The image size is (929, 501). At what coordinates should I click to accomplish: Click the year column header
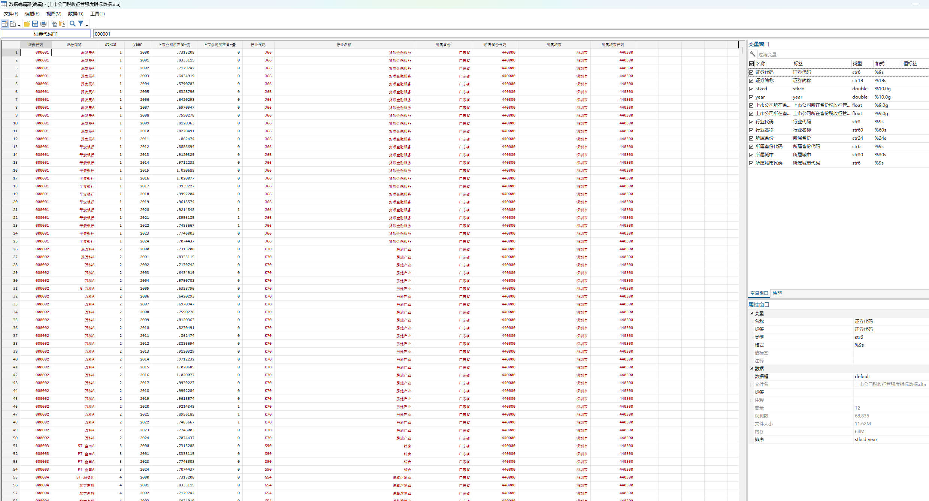click(x=137, y=45)
